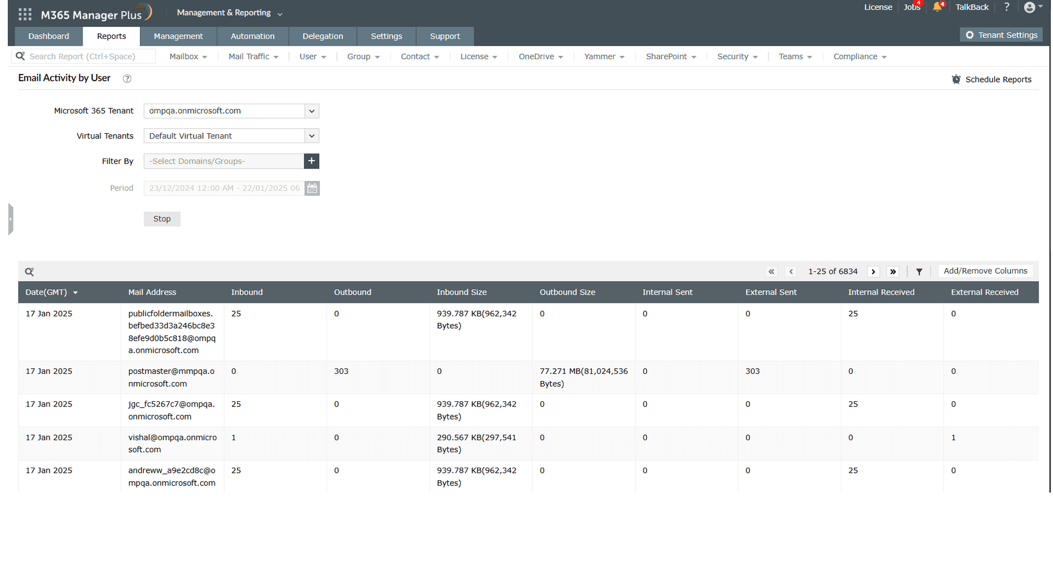The image size is (1053, 575).
Task: Go to the last page of results
Action: [x=893, y=272]
